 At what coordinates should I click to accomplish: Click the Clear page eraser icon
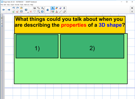coord(64,11)
